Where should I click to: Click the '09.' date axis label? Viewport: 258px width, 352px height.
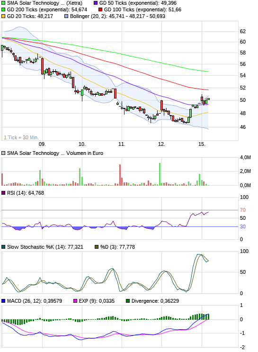tap(42, 144)
